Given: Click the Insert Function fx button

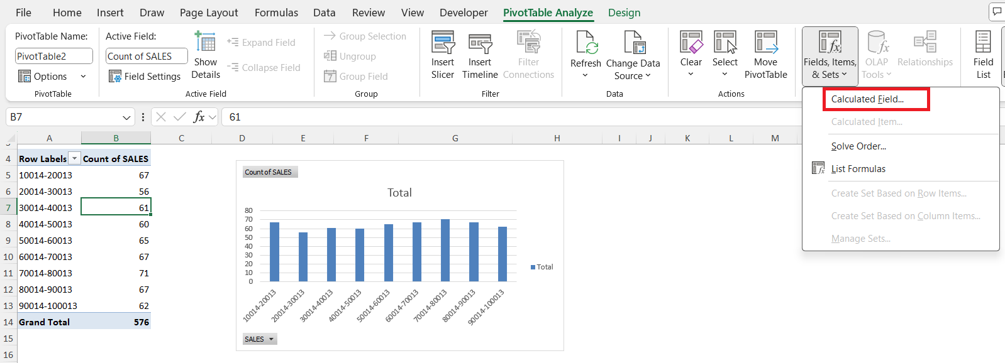Looking at the screenshot, I should point(199,117).
